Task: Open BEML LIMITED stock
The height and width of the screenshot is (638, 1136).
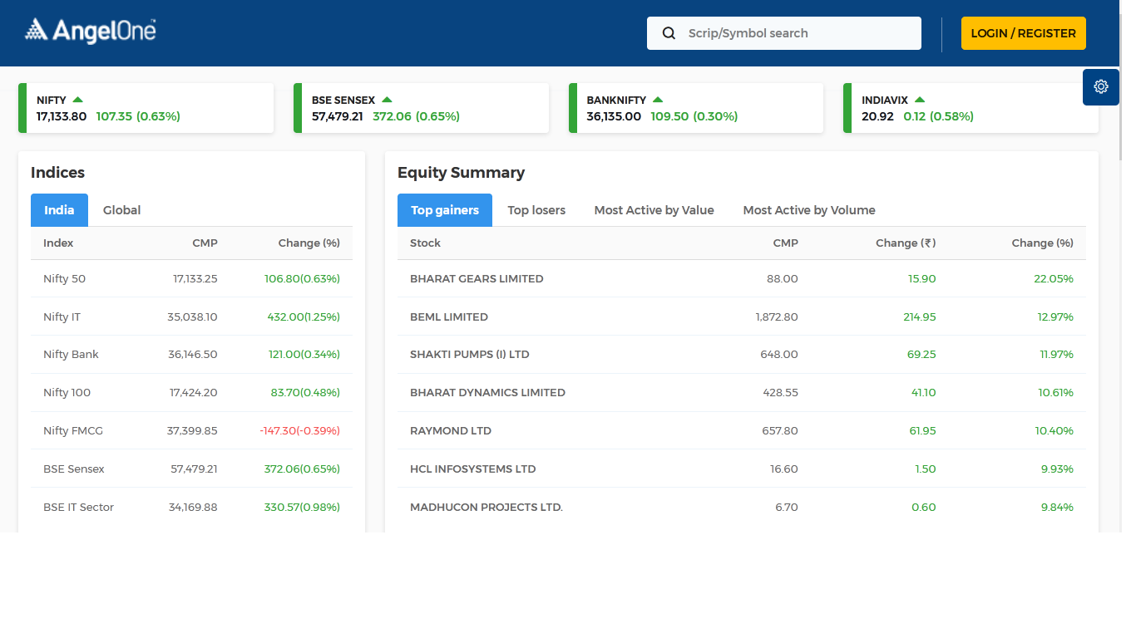Action: click(449, 317)
